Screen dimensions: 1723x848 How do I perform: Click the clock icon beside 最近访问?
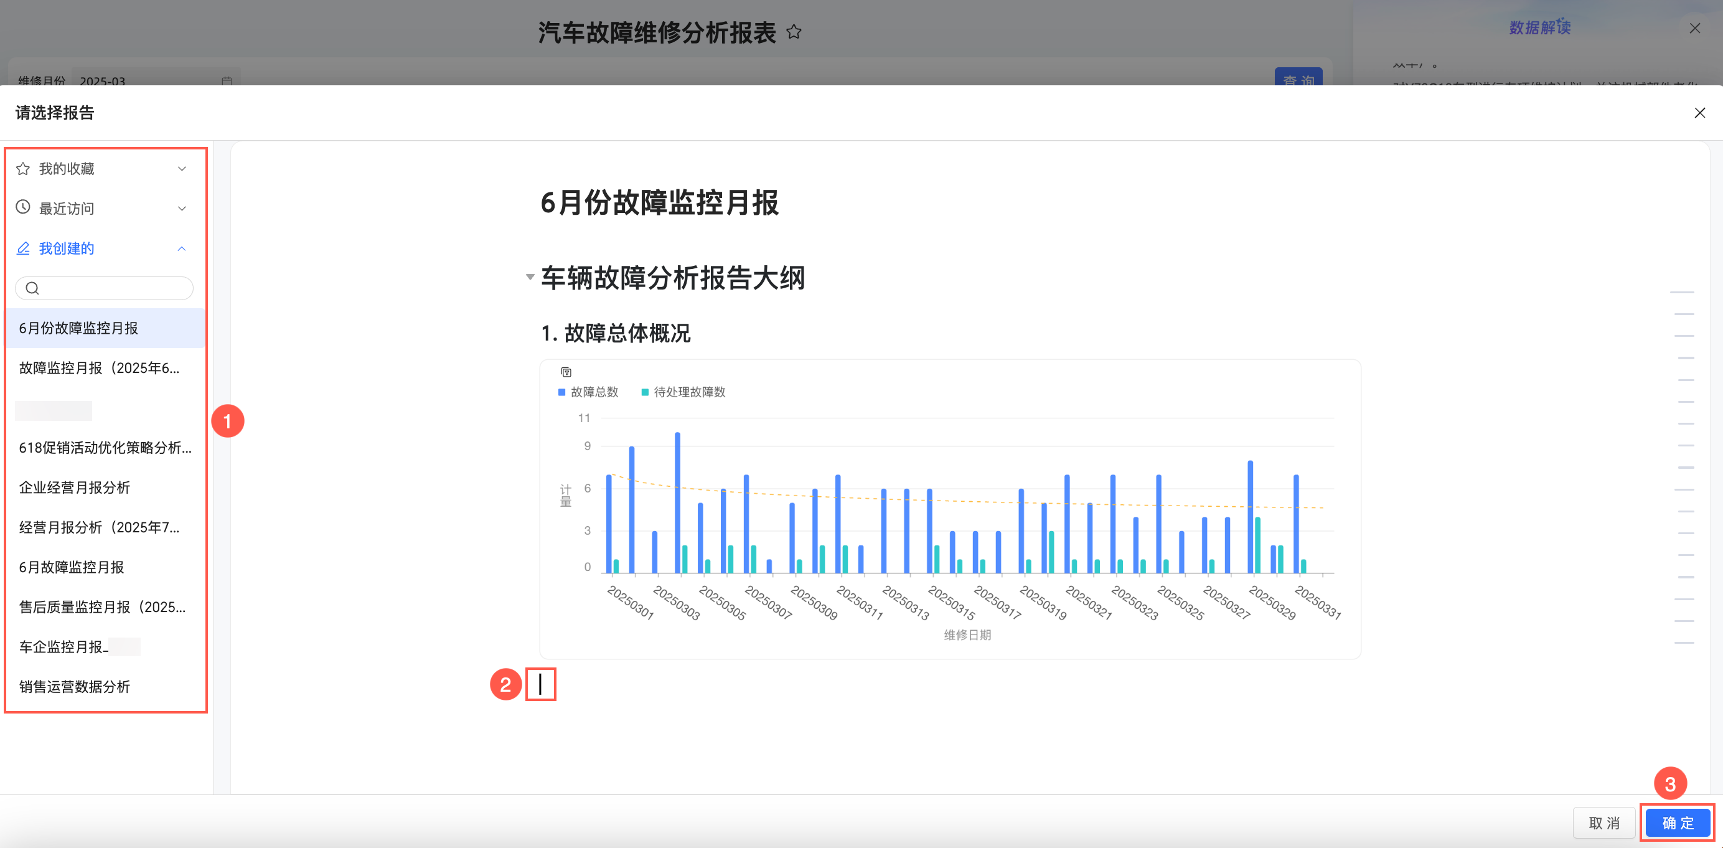tap(23, 207)
